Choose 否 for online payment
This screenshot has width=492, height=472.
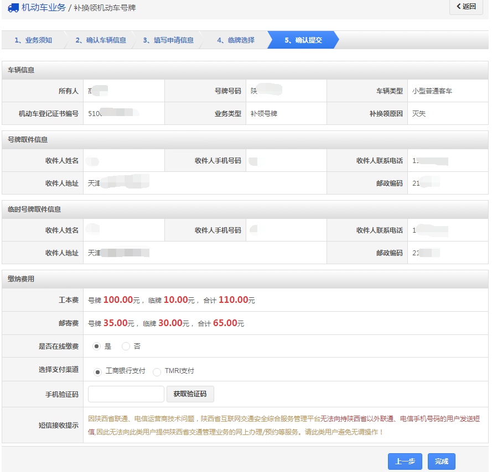[x=126, y=347]
